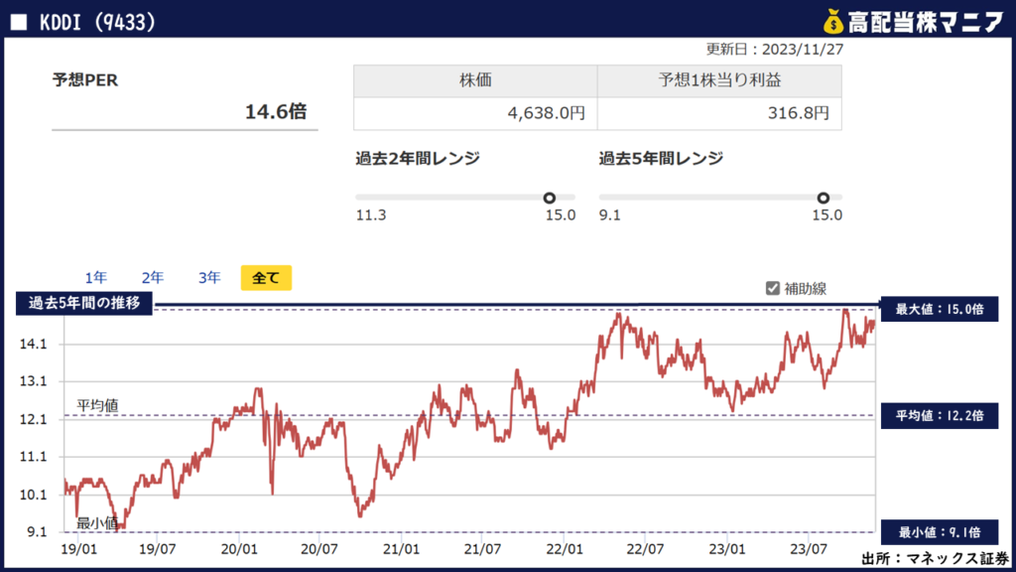Click the 予想PER label
1016x572 pixels.
point(85,79)
